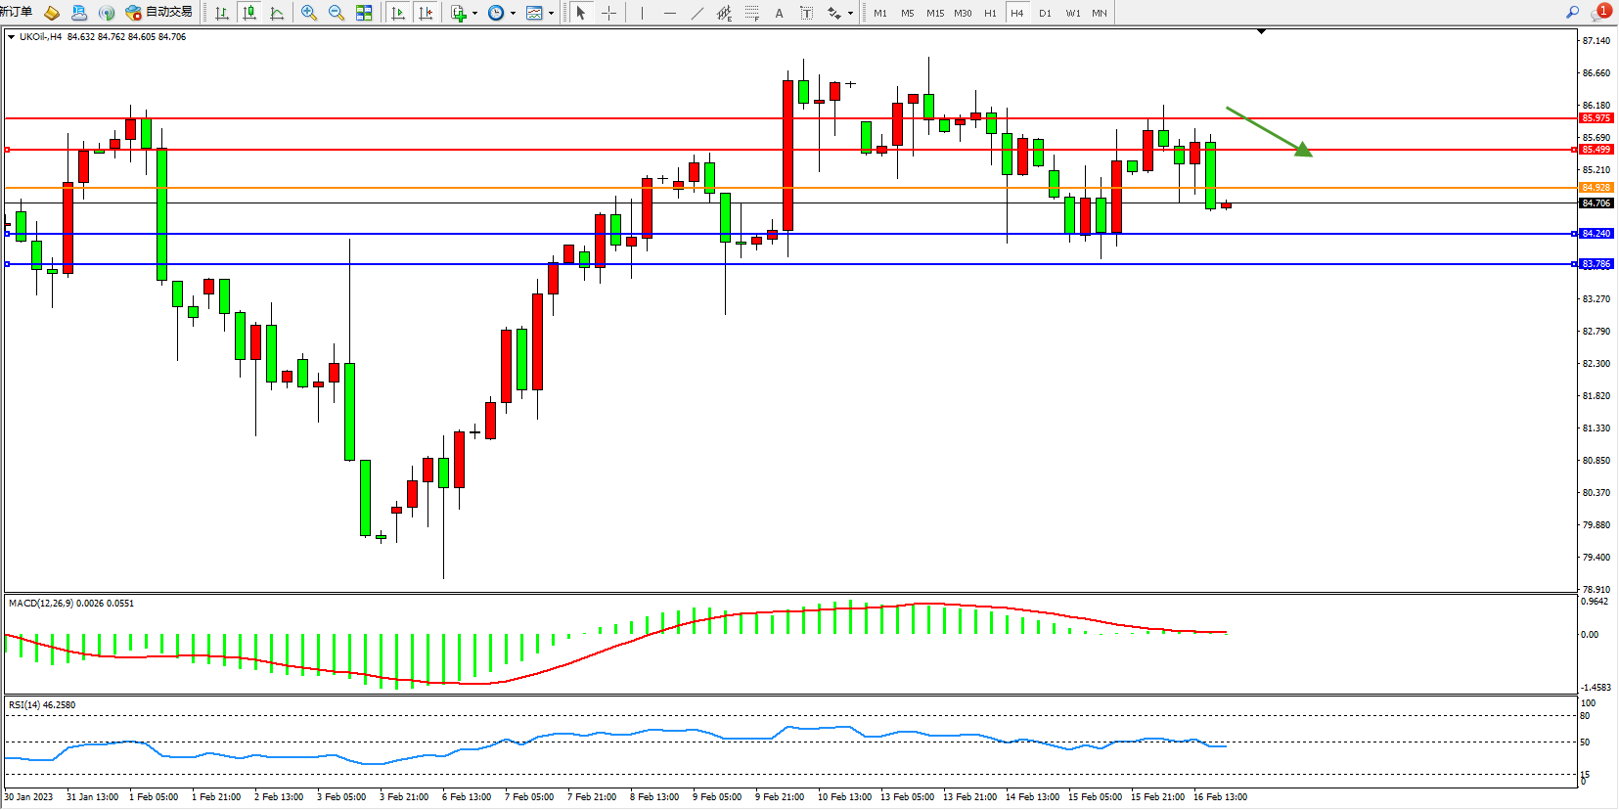Image resolution: width=1619 pixels, height=810 pixels.
Task: Select the horizontal line drawing tool
Action: pos(669,13)
